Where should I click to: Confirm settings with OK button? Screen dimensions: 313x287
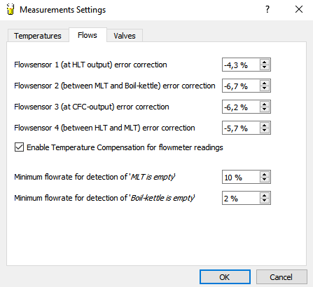(225, 277)
